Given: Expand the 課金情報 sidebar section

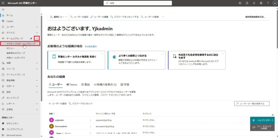Looking at the screenshot, I should [x=37, y=80].
